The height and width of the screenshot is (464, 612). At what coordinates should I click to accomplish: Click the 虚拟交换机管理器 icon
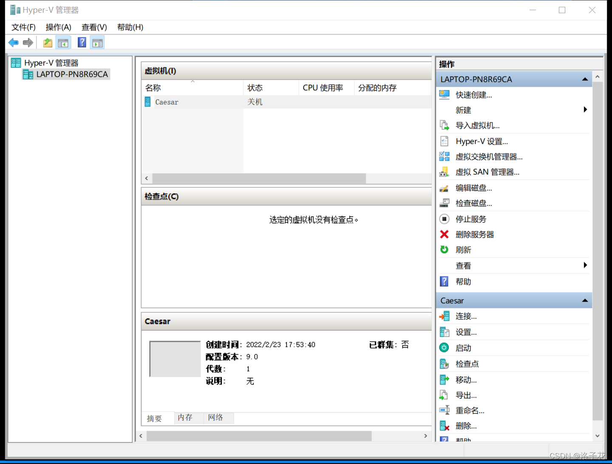click(x=444, y=156)
